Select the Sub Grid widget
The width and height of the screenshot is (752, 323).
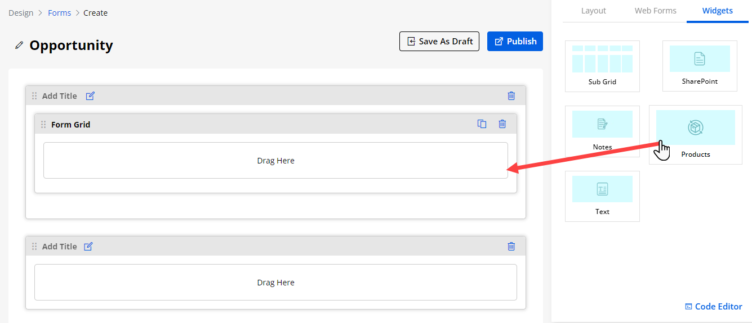pos(602,66)
